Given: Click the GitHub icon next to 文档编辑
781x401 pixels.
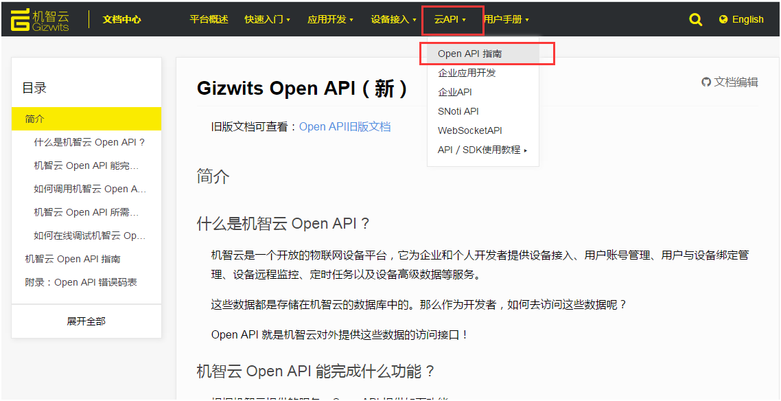Looking at the screenshot, I should point(706,82).
